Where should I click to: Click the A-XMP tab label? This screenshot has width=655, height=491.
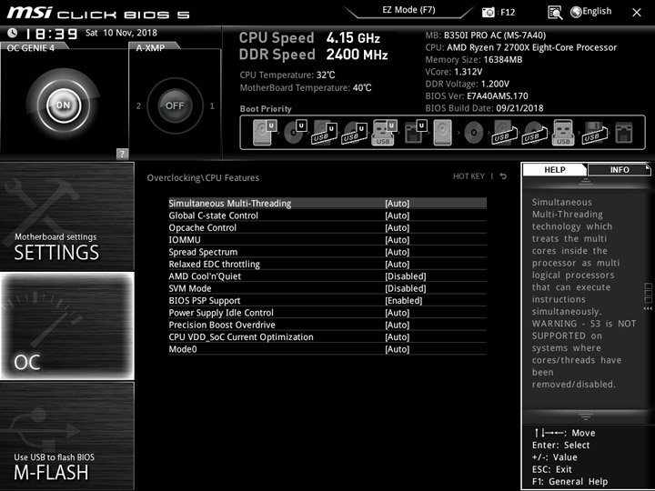[150, 48]
